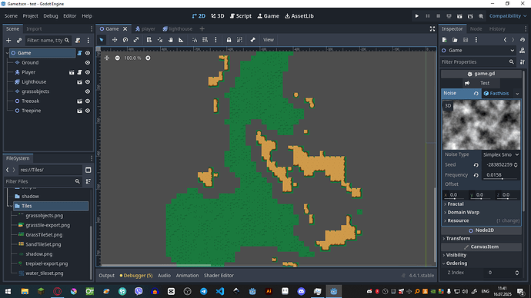This screenshot has height=298, width=531.
Task: Hide the Ground node visibility
Action: tap(88, 62)
